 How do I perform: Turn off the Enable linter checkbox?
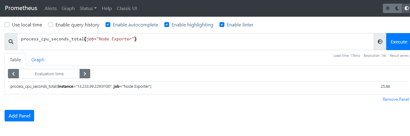pyautogui.click(x=222, y=25)
